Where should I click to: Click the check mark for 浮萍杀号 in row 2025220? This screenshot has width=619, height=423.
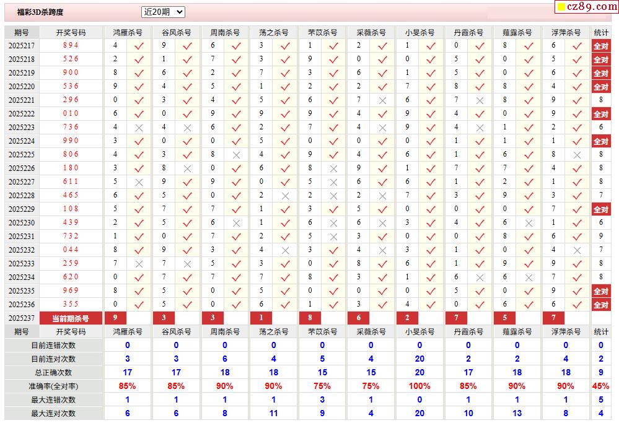click(577, 87)
